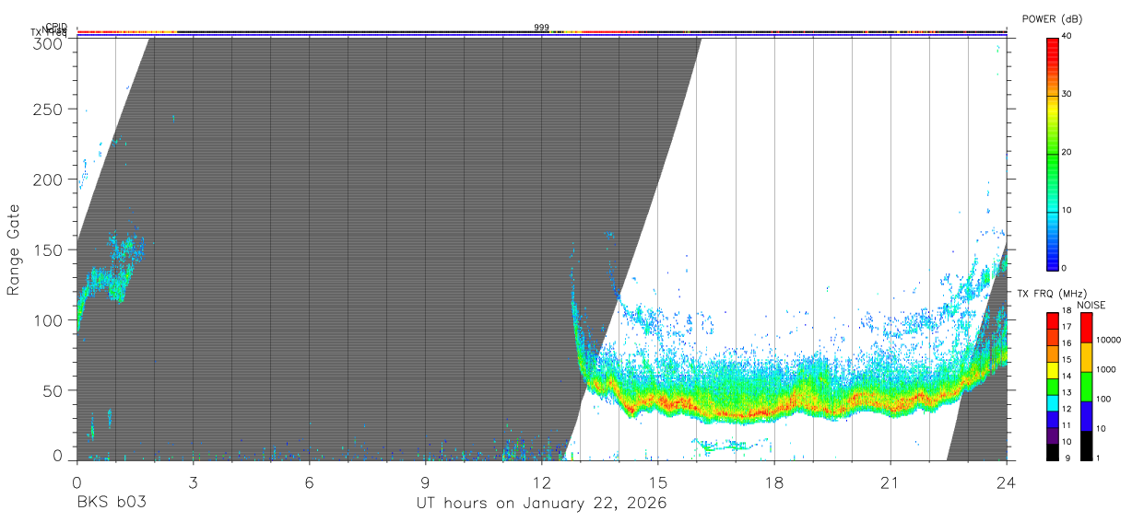1132x522 pixels.
Task: Click the Range Gate axis title
Action: [x=14, y=250]
